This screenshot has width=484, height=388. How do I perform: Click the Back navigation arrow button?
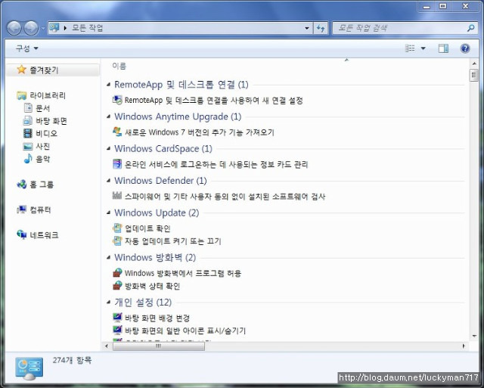[14, 29]
